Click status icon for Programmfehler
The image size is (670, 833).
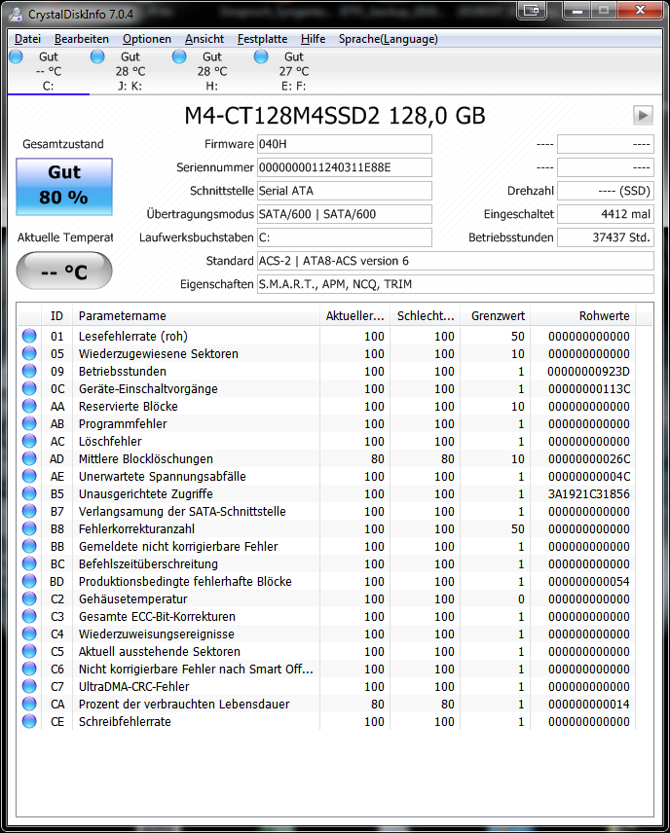29,423
